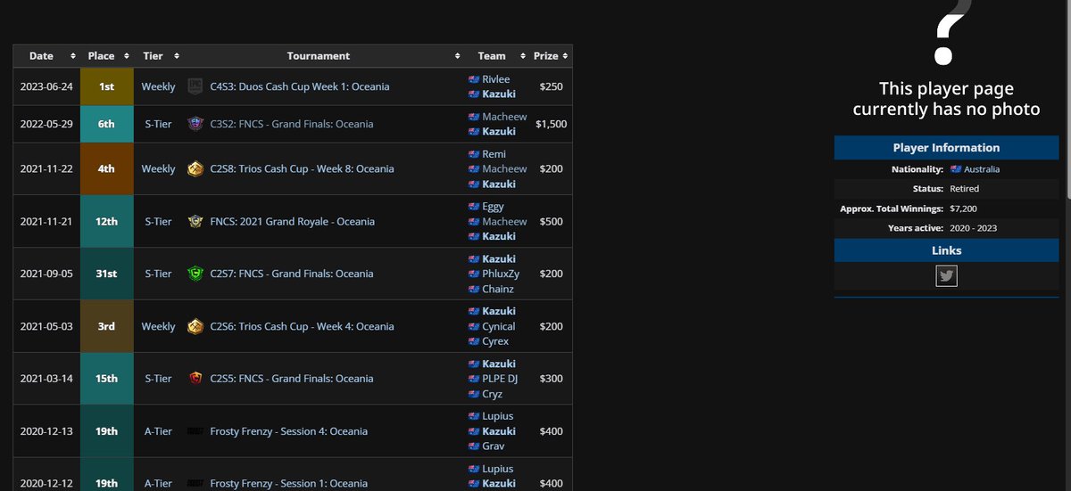Click the C2S5 FNCS Grand Finals icon
Screen dimensions: 1071x491
click(x=195, y=379)
